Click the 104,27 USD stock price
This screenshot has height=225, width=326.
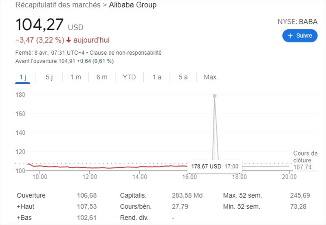pos(40,25)
